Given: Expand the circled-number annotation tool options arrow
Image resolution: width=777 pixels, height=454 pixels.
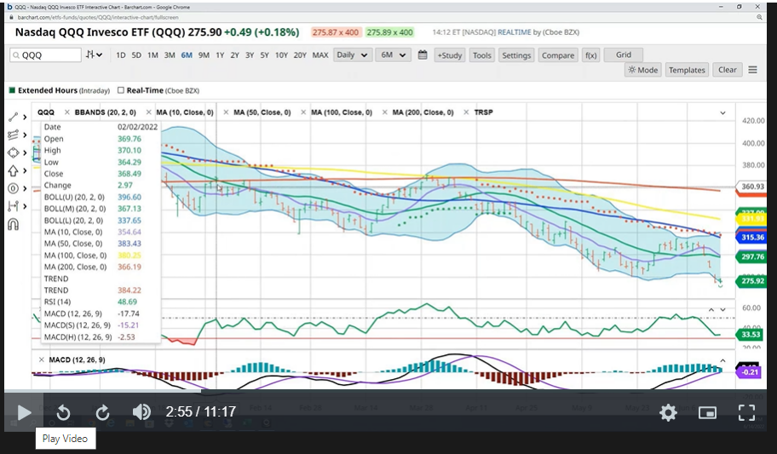Looking at the screenshot, I should [x=25, y=189].
